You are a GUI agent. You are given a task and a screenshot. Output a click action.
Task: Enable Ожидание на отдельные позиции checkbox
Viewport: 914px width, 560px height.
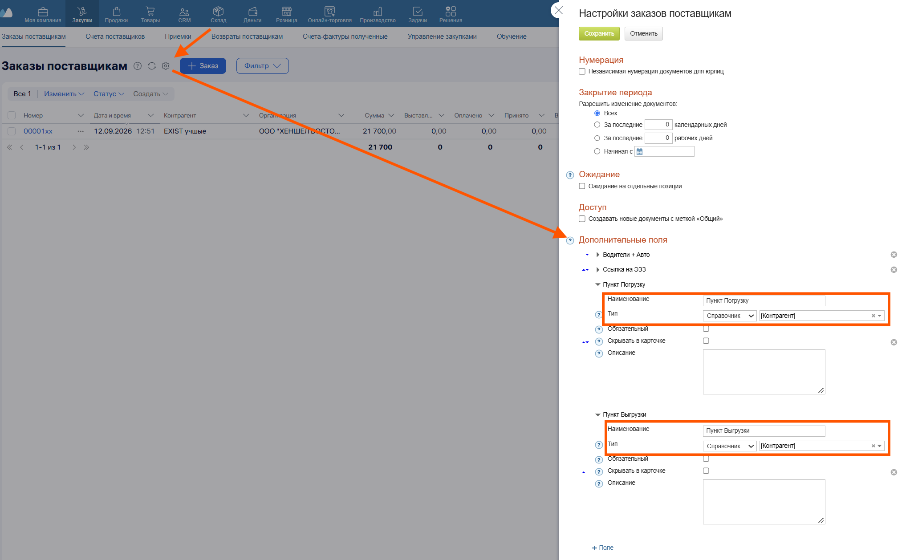point(582,186)
